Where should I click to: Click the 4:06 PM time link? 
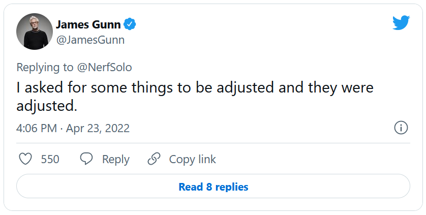click(x=36, y=128)
